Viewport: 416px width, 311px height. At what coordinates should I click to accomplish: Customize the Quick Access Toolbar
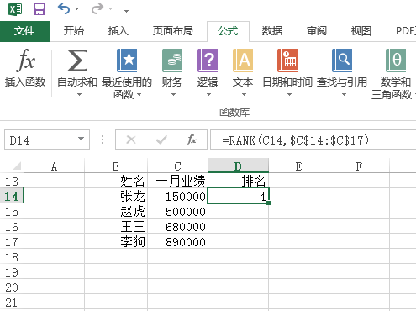point(126,10)
